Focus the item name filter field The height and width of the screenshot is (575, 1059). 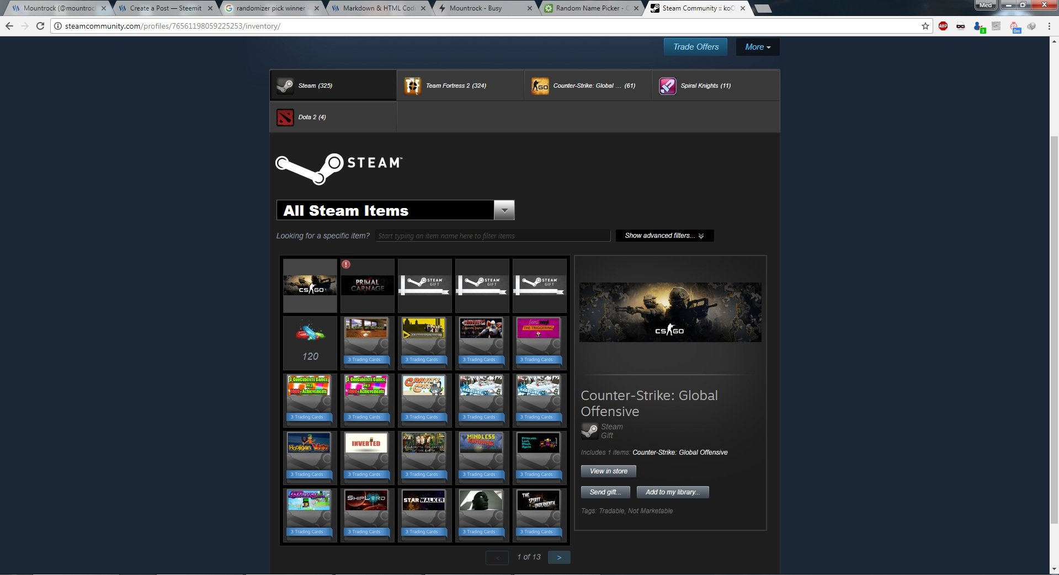click(x=493, y=236)
